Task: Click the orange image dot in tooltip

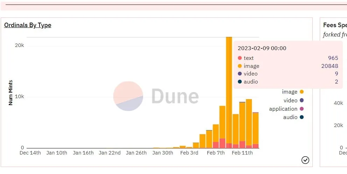Action: [x=240, y=66]
